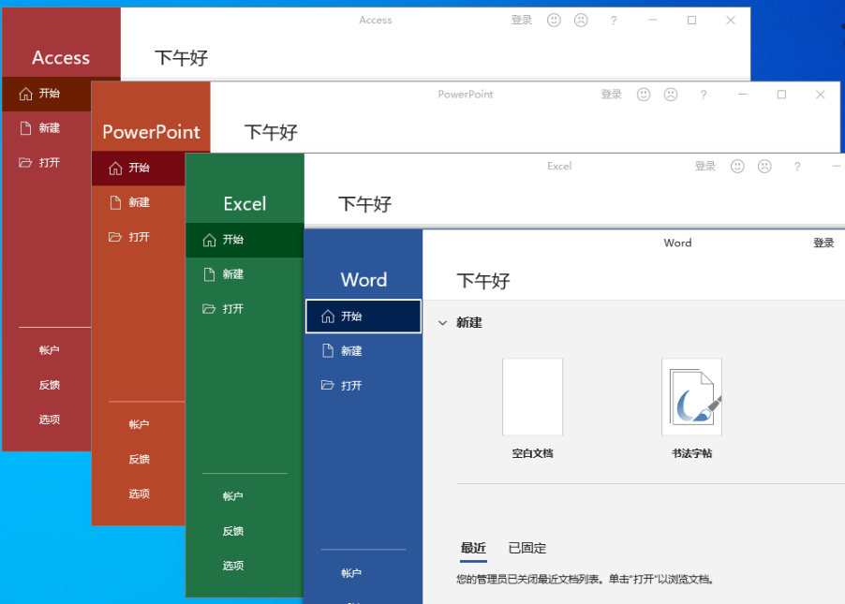Open the help question mark in Access
The width and height of the screenshot is (845, 604).
pos(614,21)
